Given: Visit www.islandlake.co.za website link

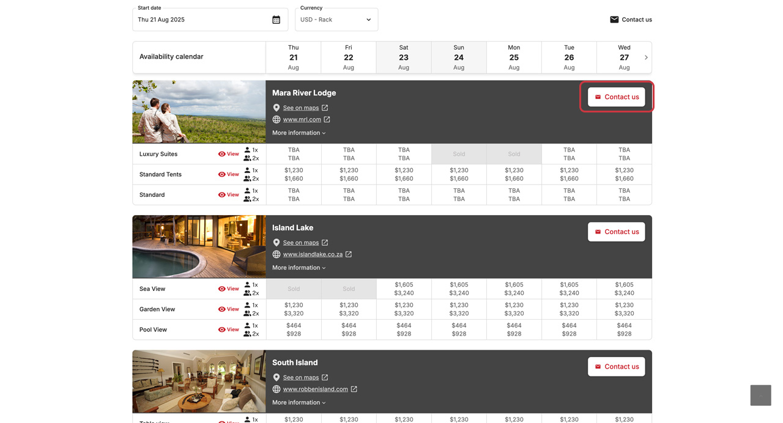Looking at the screenshot, I should point(313,254).
